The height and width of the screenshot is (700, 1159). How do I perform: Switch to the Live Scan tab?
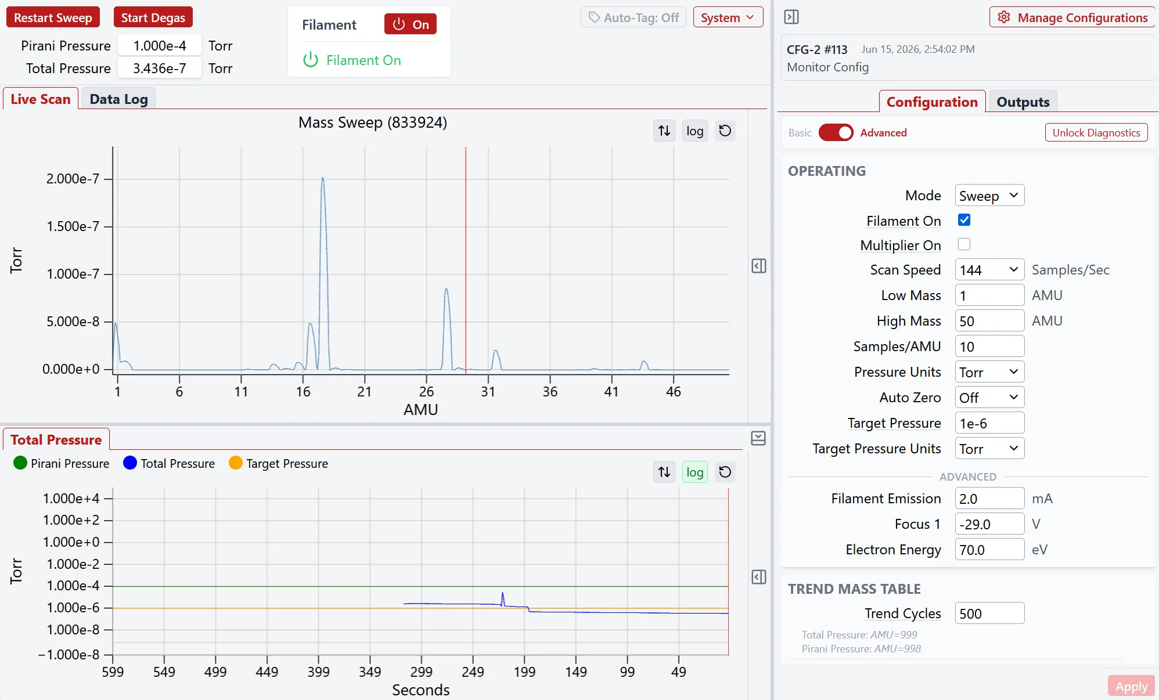pyautogui.click(x=41, y=99)
